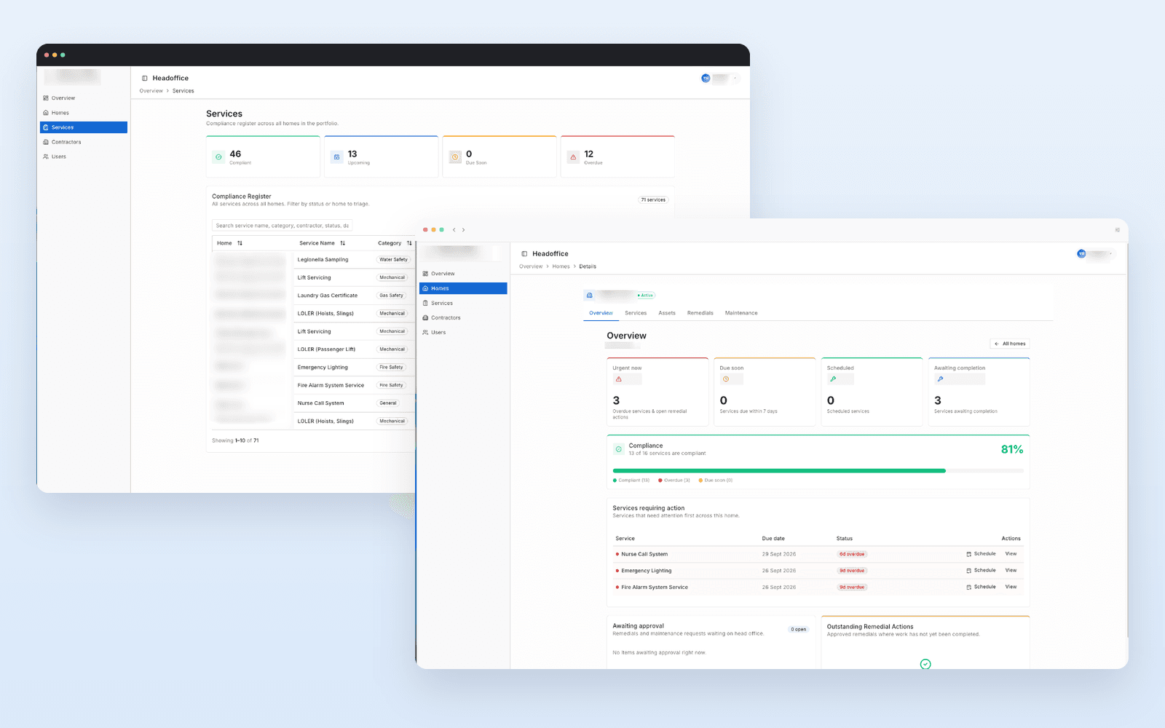The height and width of the screenshot is (728, 1165).
Task: Click the clock icon on the Due soon card in Details window
Action: pyautogui.click(x=726, y=379)
